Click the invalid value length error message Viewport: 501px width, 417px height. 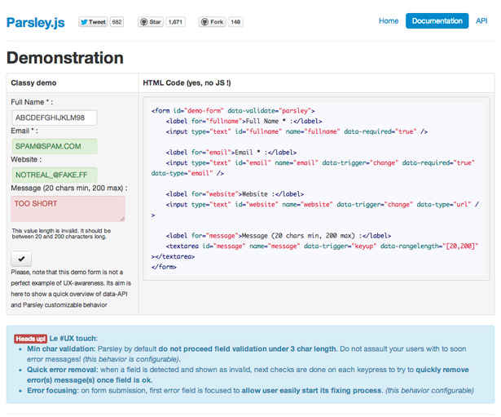coord(61,233)
